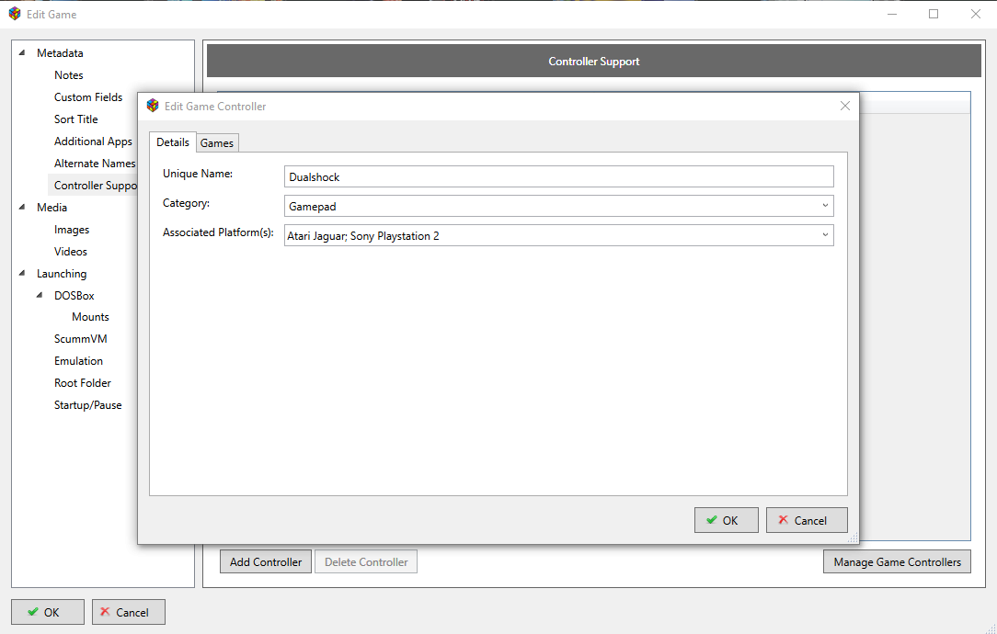Collapse the Media tree section
The height and width of the screenshot is (634, 997).
22,208
